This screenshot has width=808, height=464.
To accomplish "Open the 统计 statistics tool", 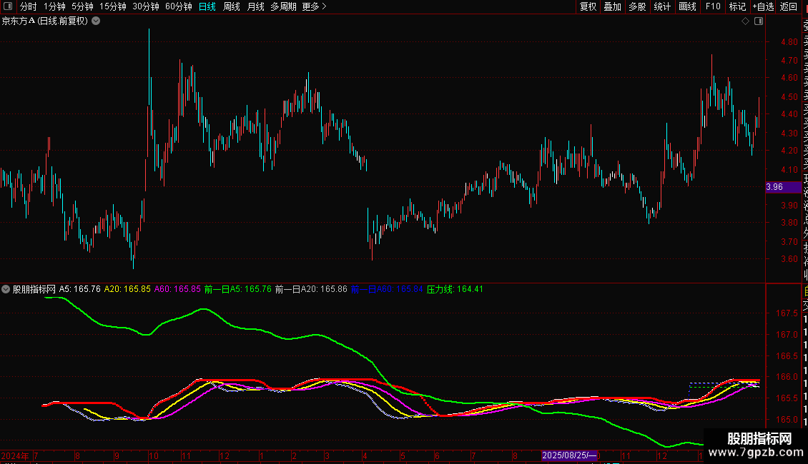I will tap(662, 6).
